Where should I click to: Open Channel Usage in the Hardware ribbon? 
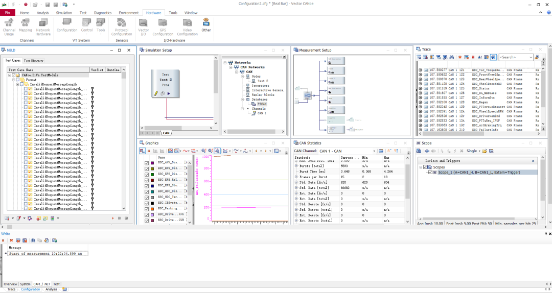coord(9,27)
